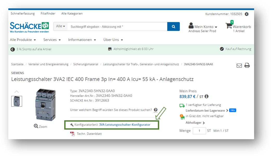Image resolution: width=271 pixels, height=156 pixels.
Task: Expand the Alle Produkte menu
Action: 23,40
